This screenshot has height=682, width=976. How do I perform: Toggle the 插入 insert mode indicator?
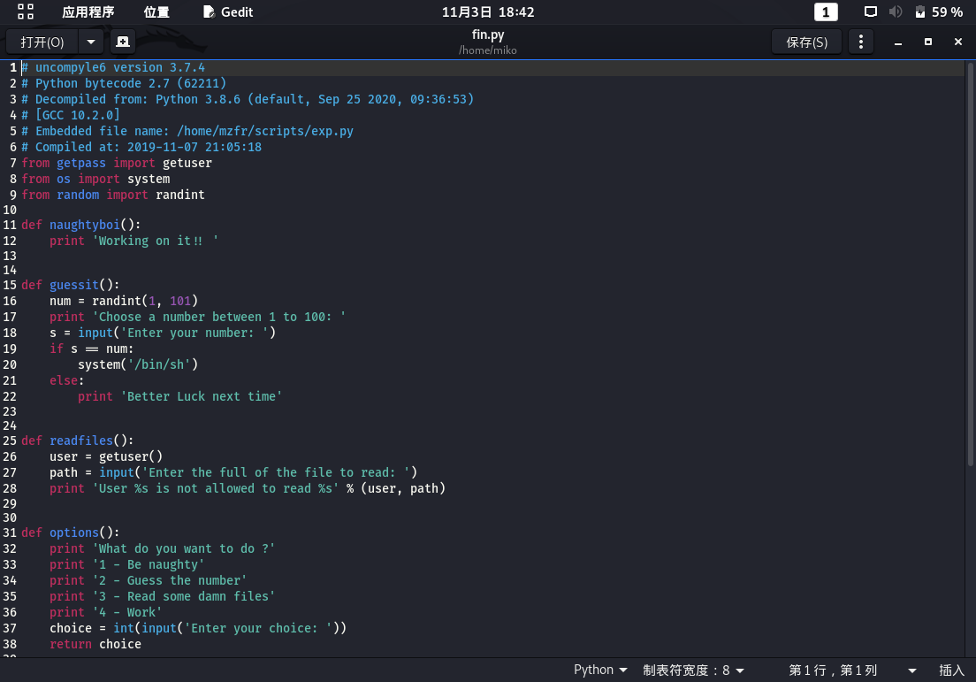(x=951, y=670)
